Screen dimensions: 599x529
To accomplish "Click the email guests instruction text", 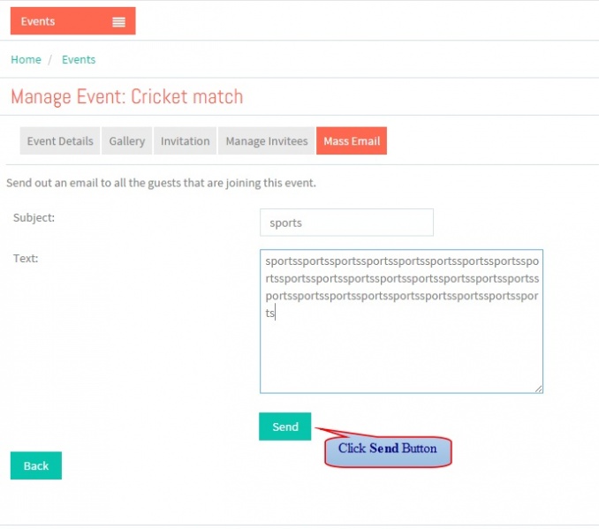I will pyautogui.click(x=161, y=183).
